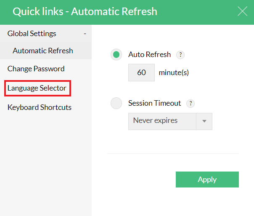
Task: Click the Auto Refresh label text
Action: pos(150,55)
